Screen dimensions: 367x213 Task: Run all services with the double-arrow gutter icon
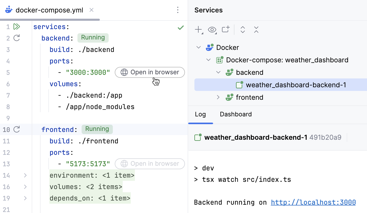pyautogui.click(x=17, y=26)
